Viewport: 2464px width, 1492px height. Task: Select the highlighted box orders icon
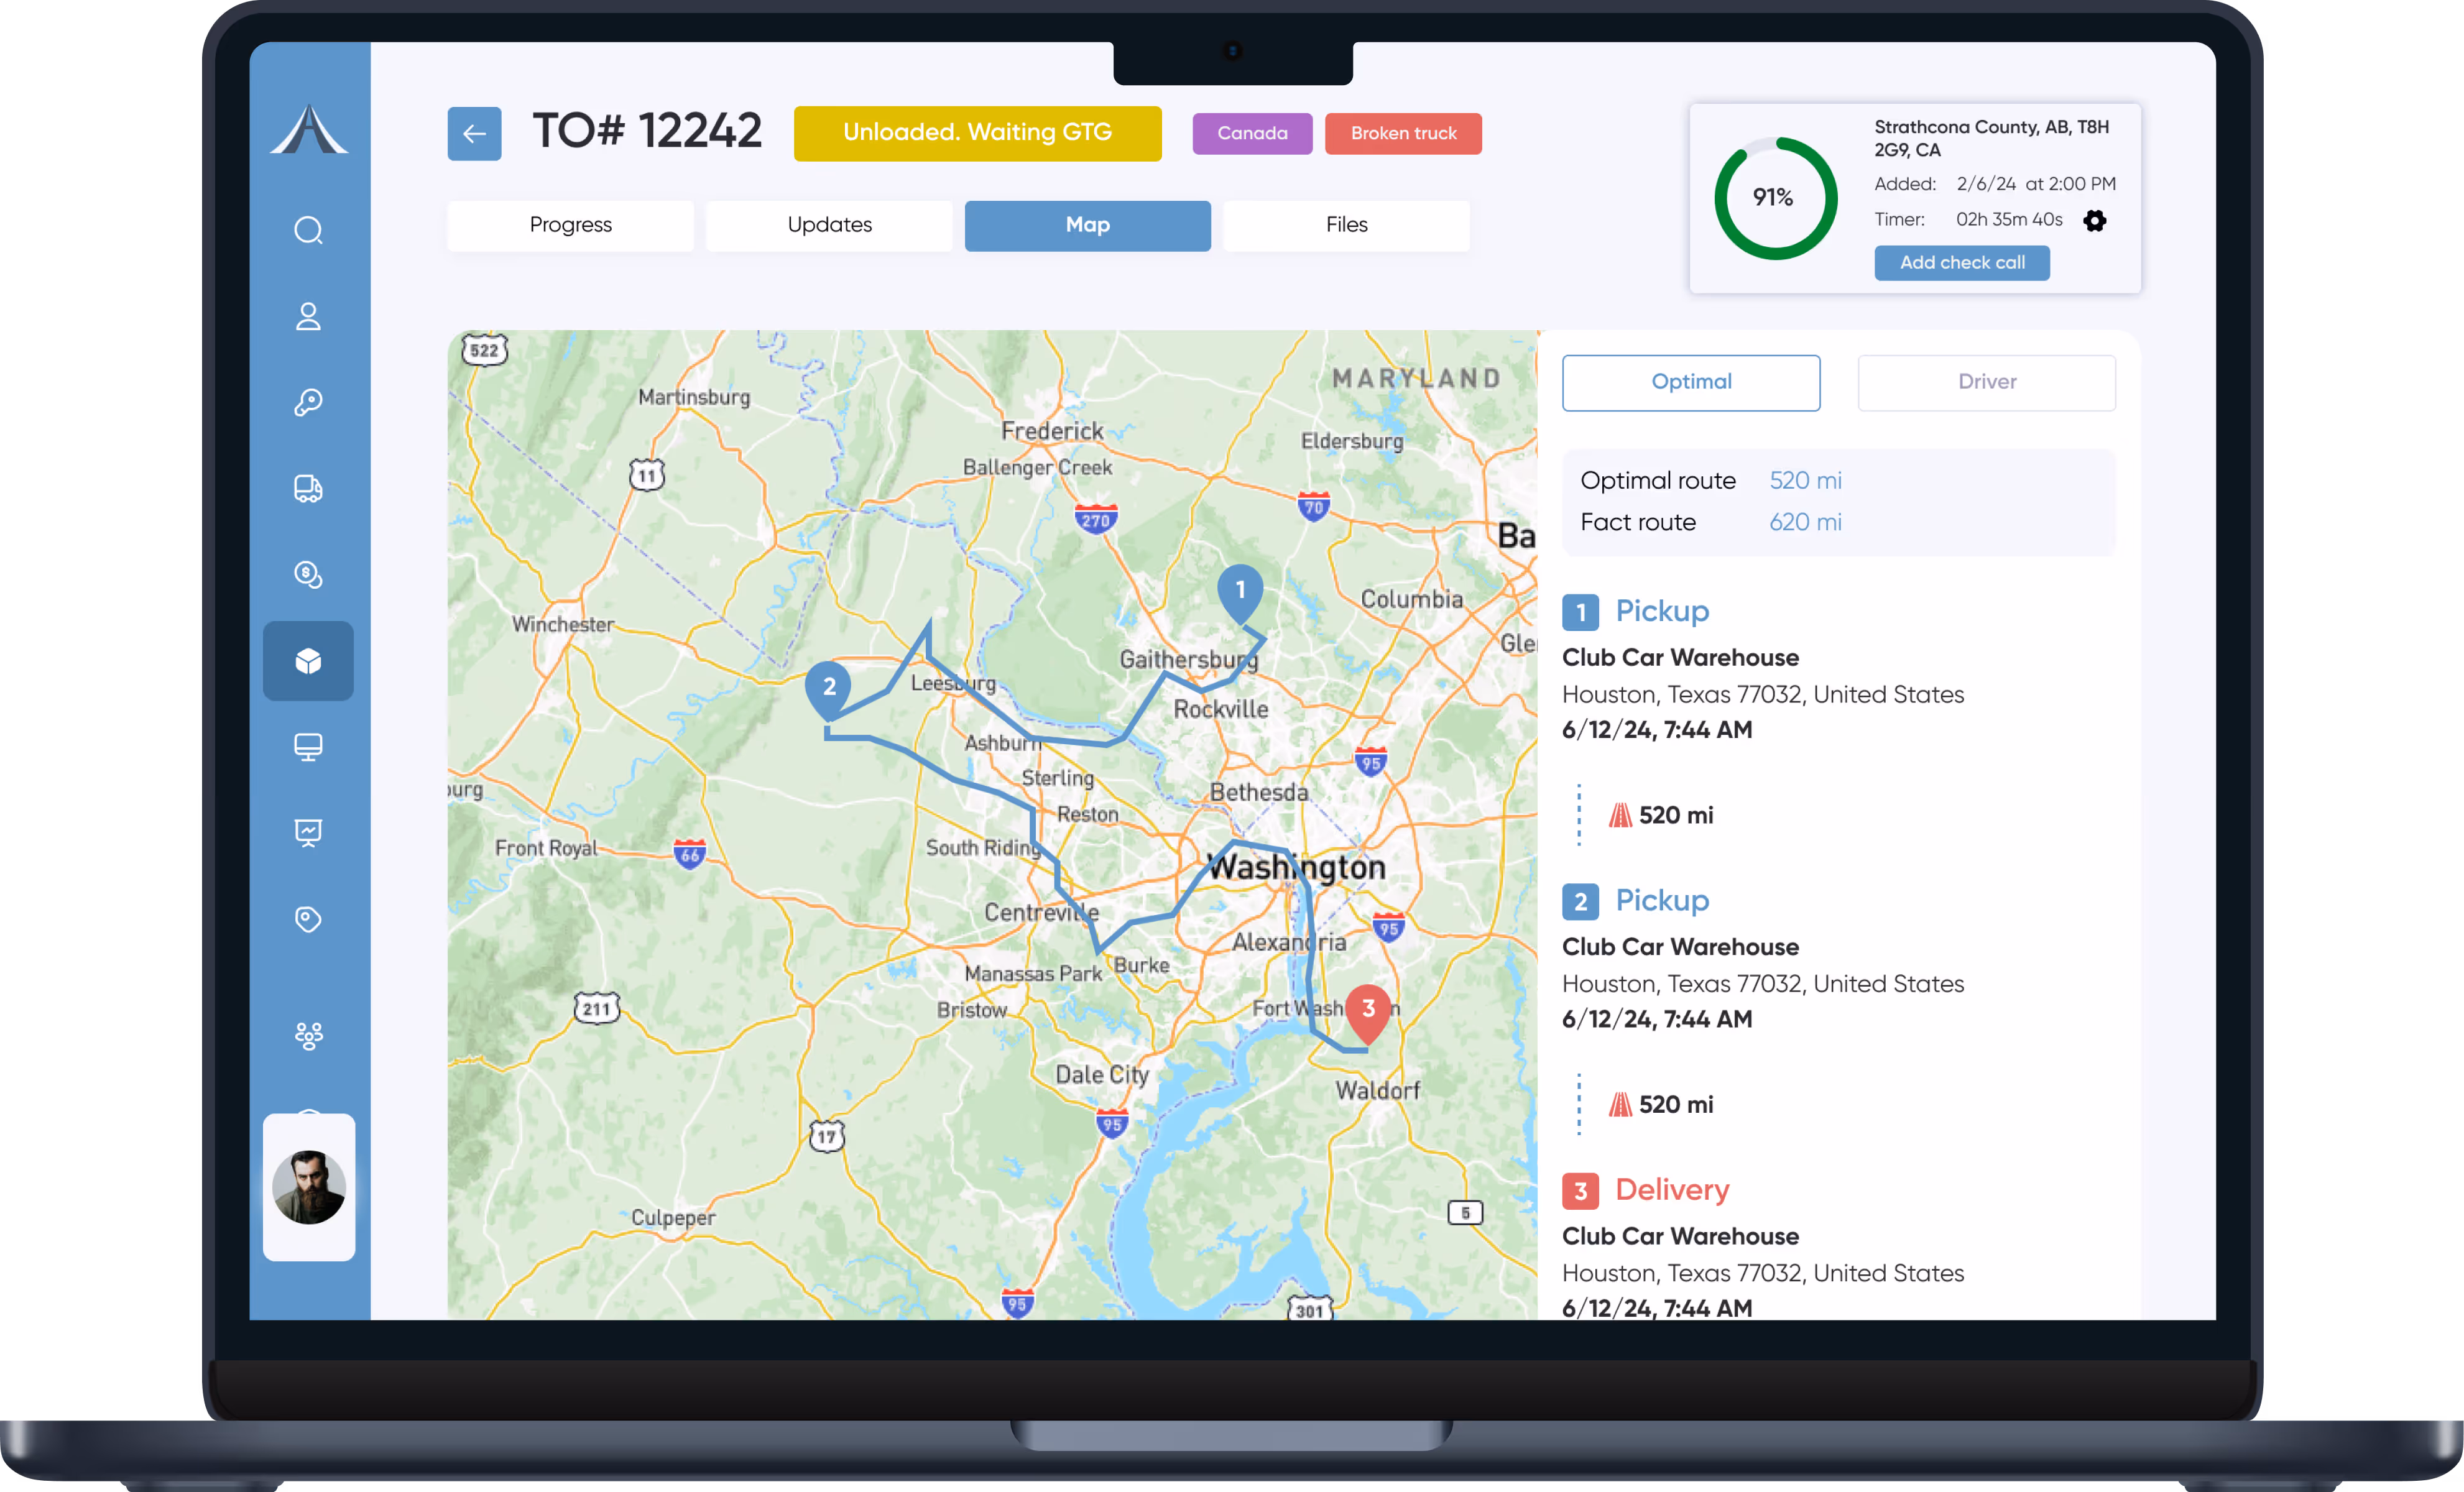[x=308, y=660]
